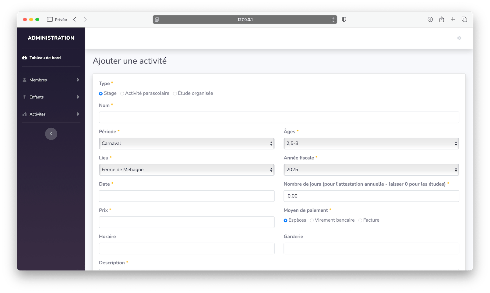Focus the Horaire input field
The height and width of the screenshot is (293, 490).
click(x=187, y=248)
